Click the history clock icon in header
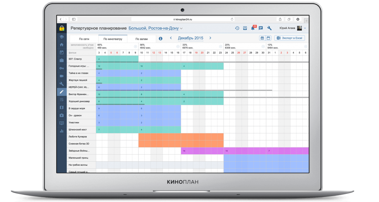Screen dimensions: 379x202 pos(237,28)
